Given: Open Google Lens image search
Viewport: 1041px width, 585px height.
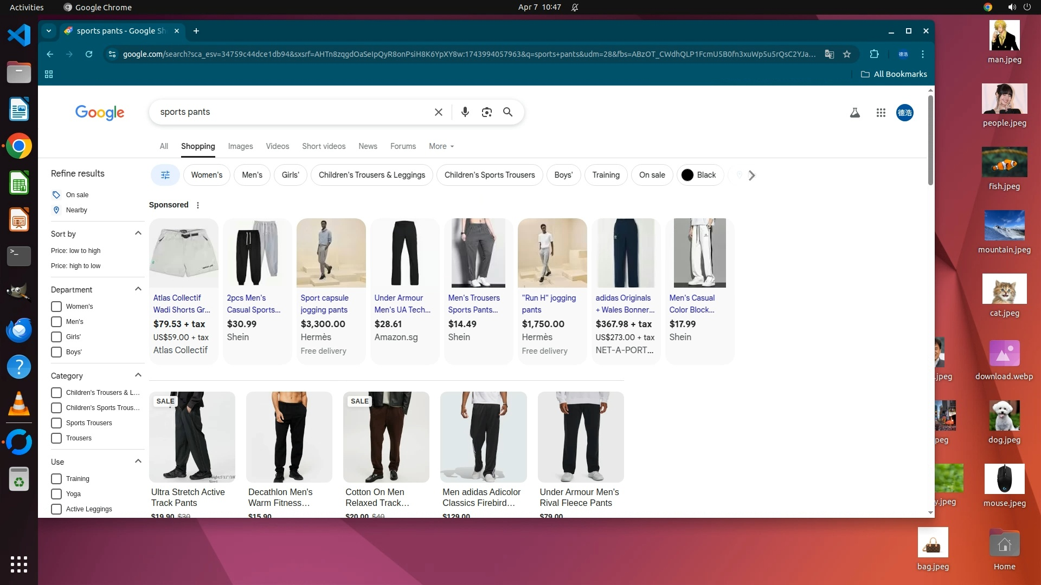Looking at the screenshot, I should [486, 112].
